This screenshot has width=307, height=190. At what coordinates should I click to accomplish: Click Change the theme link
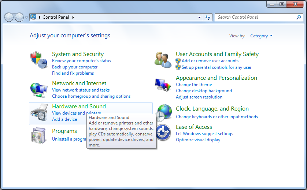(194, 85)
